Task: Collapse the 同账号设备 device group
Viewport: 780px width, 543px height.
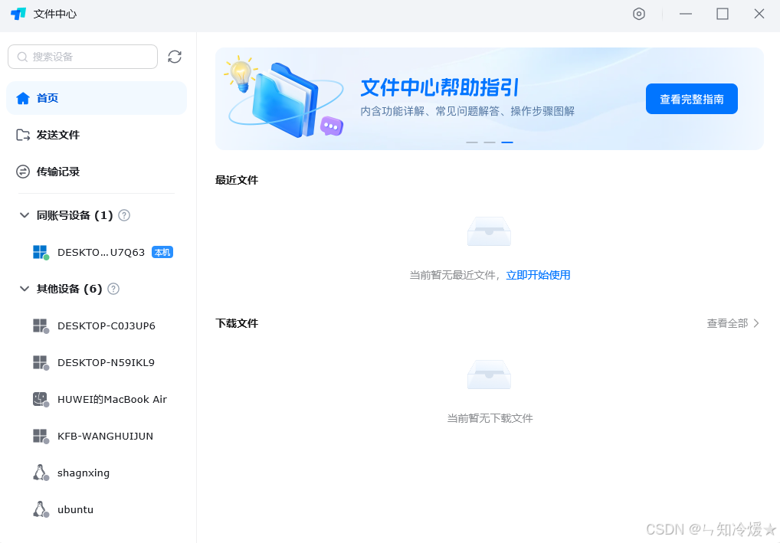Action: [24, 215]
